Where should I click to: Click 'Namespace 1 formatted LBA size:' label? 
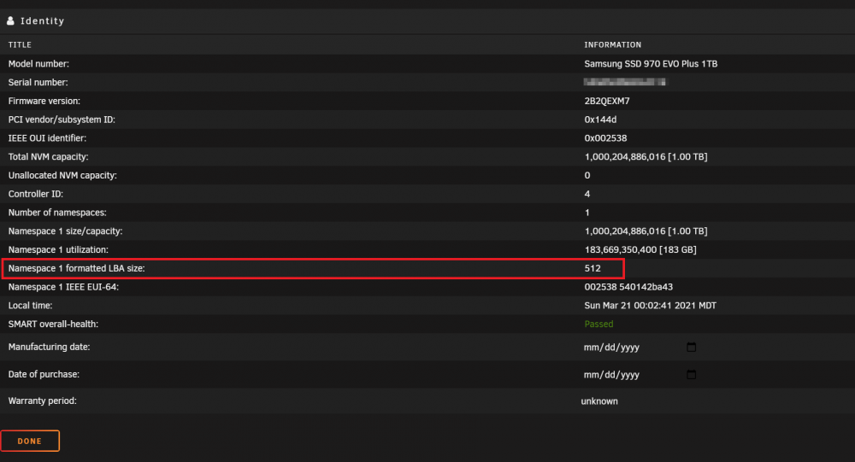[x=76, y=268]
